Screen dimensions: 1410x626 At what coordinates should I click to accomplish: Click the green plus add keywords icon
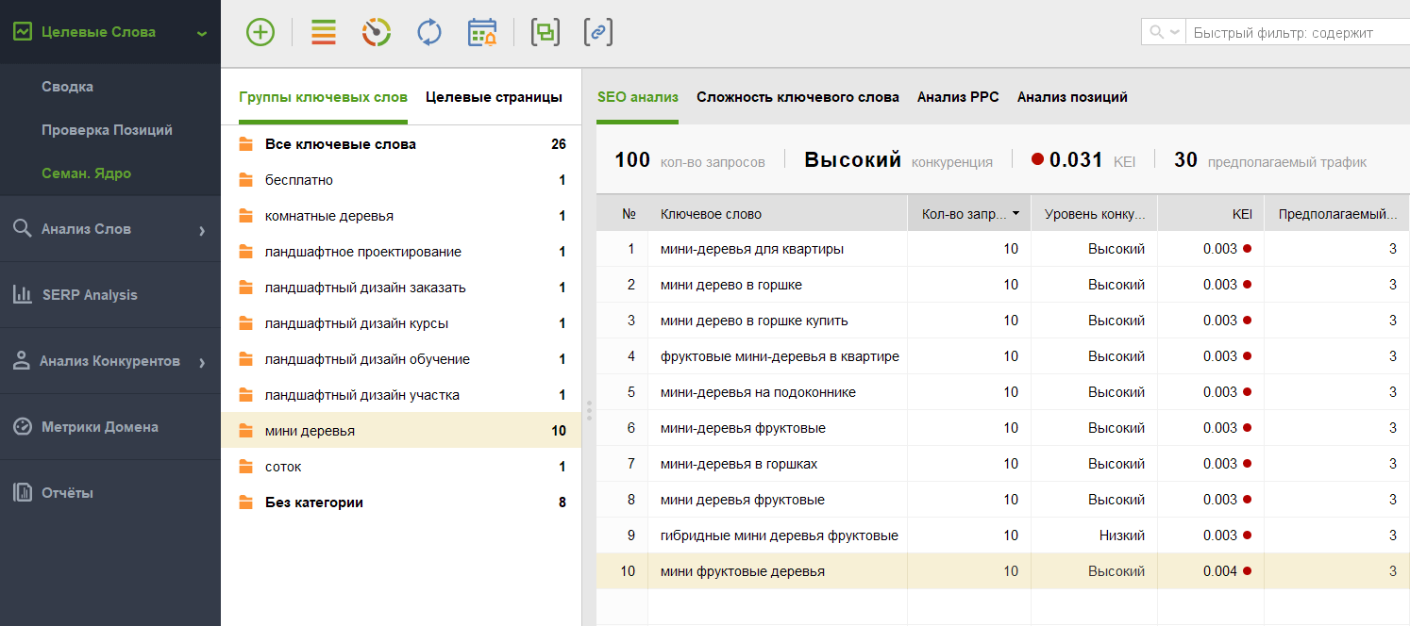coord(260,32)
